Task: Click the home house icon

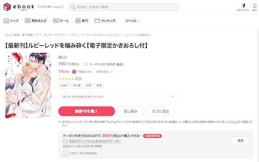Action: pos(6,21)
